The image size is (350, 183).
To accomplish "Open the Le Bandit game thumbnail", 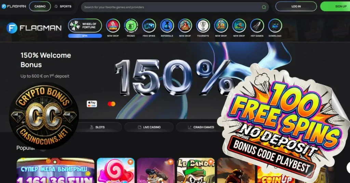I will [x=196, y=170].
